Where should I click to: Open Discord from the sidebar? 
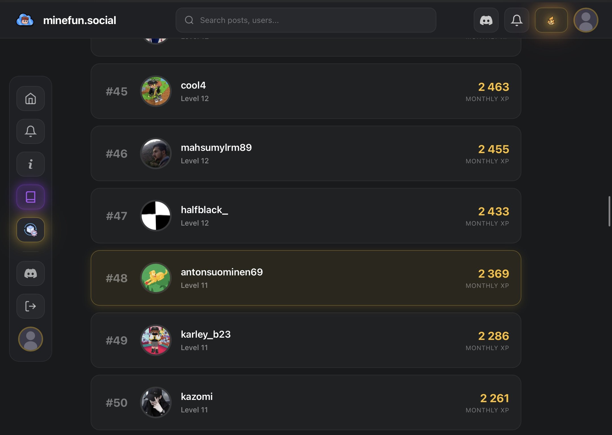tap(31, 273)
